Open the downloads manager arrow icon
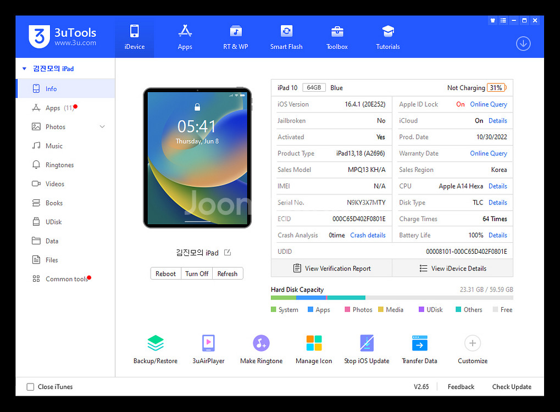 523,43
